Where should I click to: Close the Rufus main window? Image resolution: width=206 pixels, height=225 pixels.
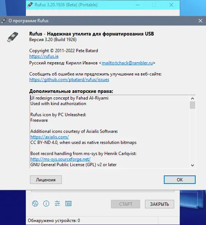[x=171, y=5]
